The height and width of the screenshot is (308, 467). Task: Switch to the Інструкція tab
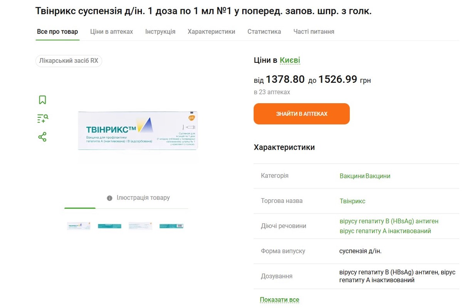[160, 32]
